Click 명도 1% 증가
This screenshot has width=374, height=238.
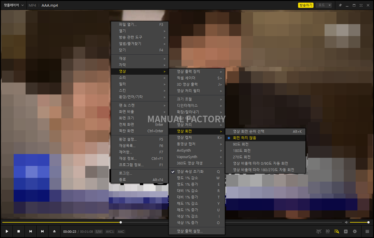click(x=197, y=184)
